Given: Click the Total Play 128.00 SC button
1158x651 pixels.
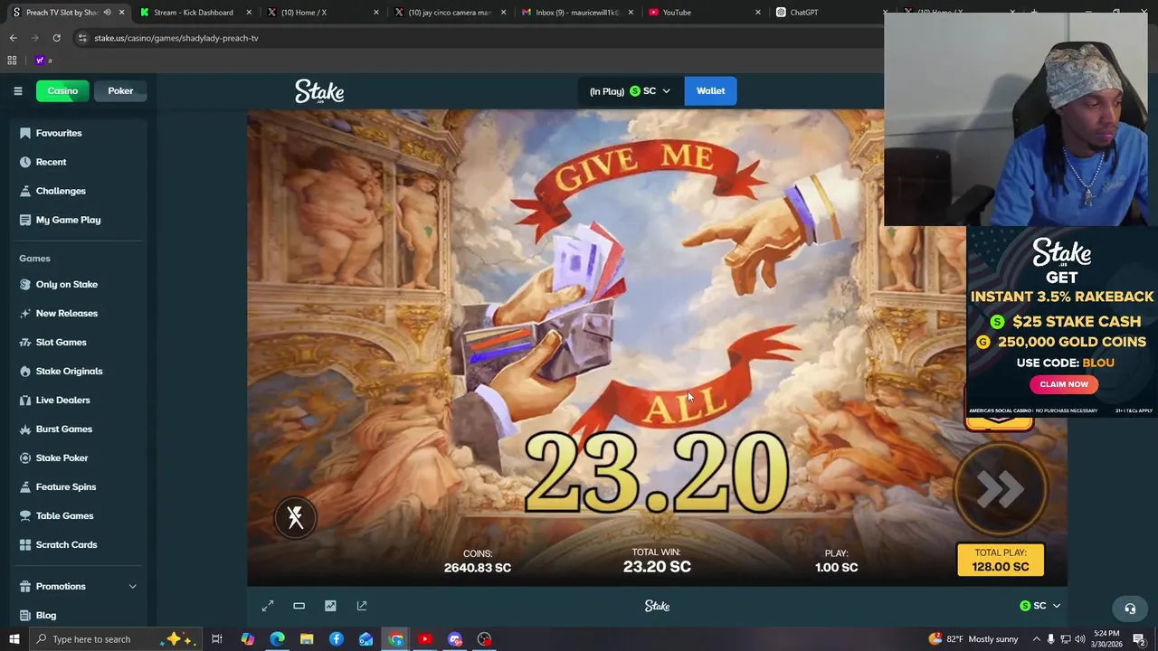Looking at the screenshot, I should (x=1001, y=560).
